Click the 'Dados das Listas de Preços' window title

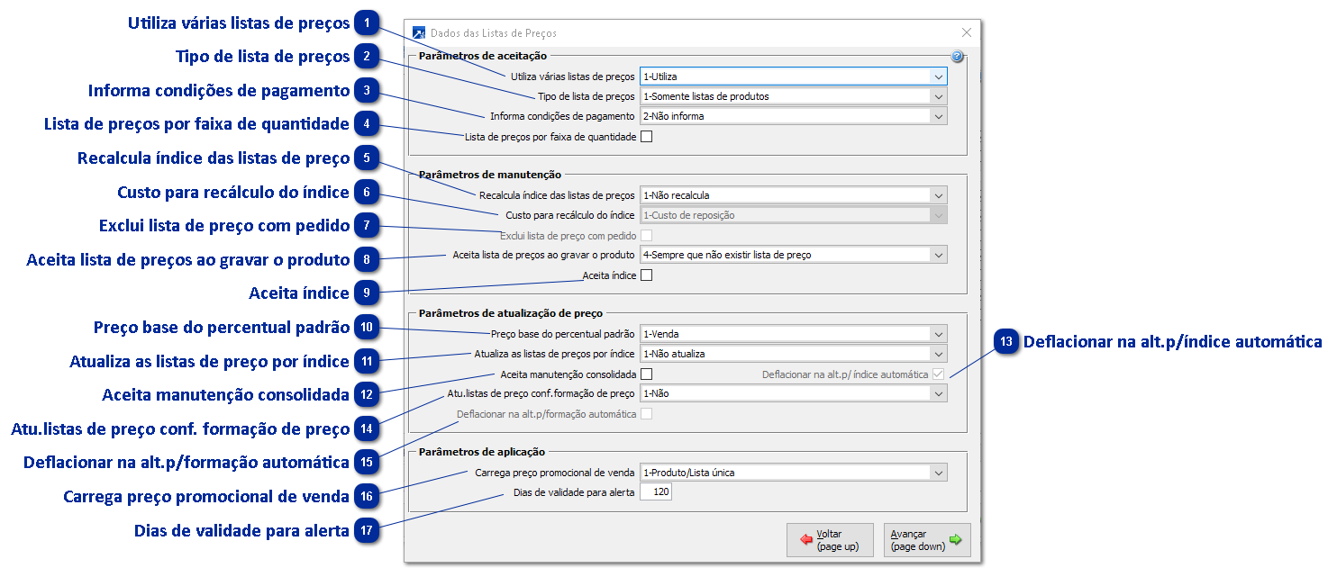(x=494, y=33)
